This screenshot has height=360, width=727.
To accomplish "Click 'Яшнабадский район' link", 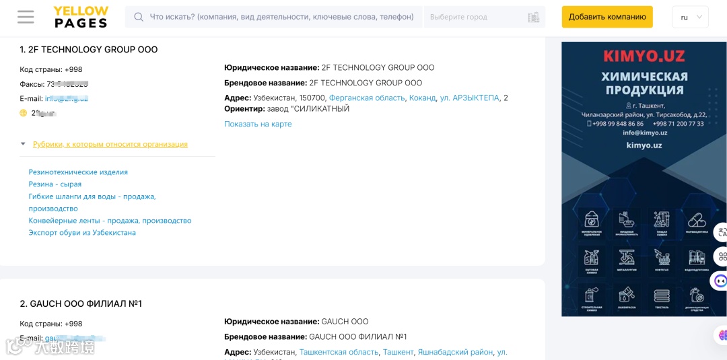I will click(455, 352).
